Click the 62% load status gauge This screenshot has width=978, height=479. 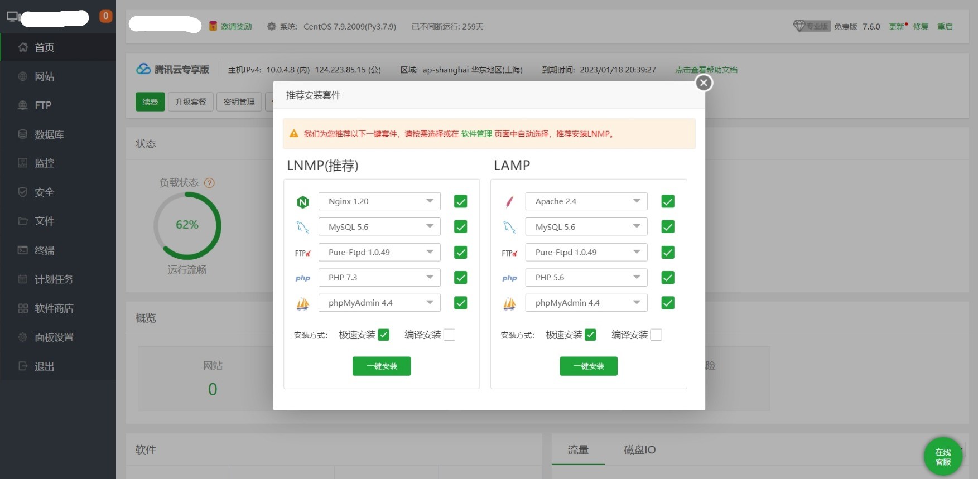[187, 225]
